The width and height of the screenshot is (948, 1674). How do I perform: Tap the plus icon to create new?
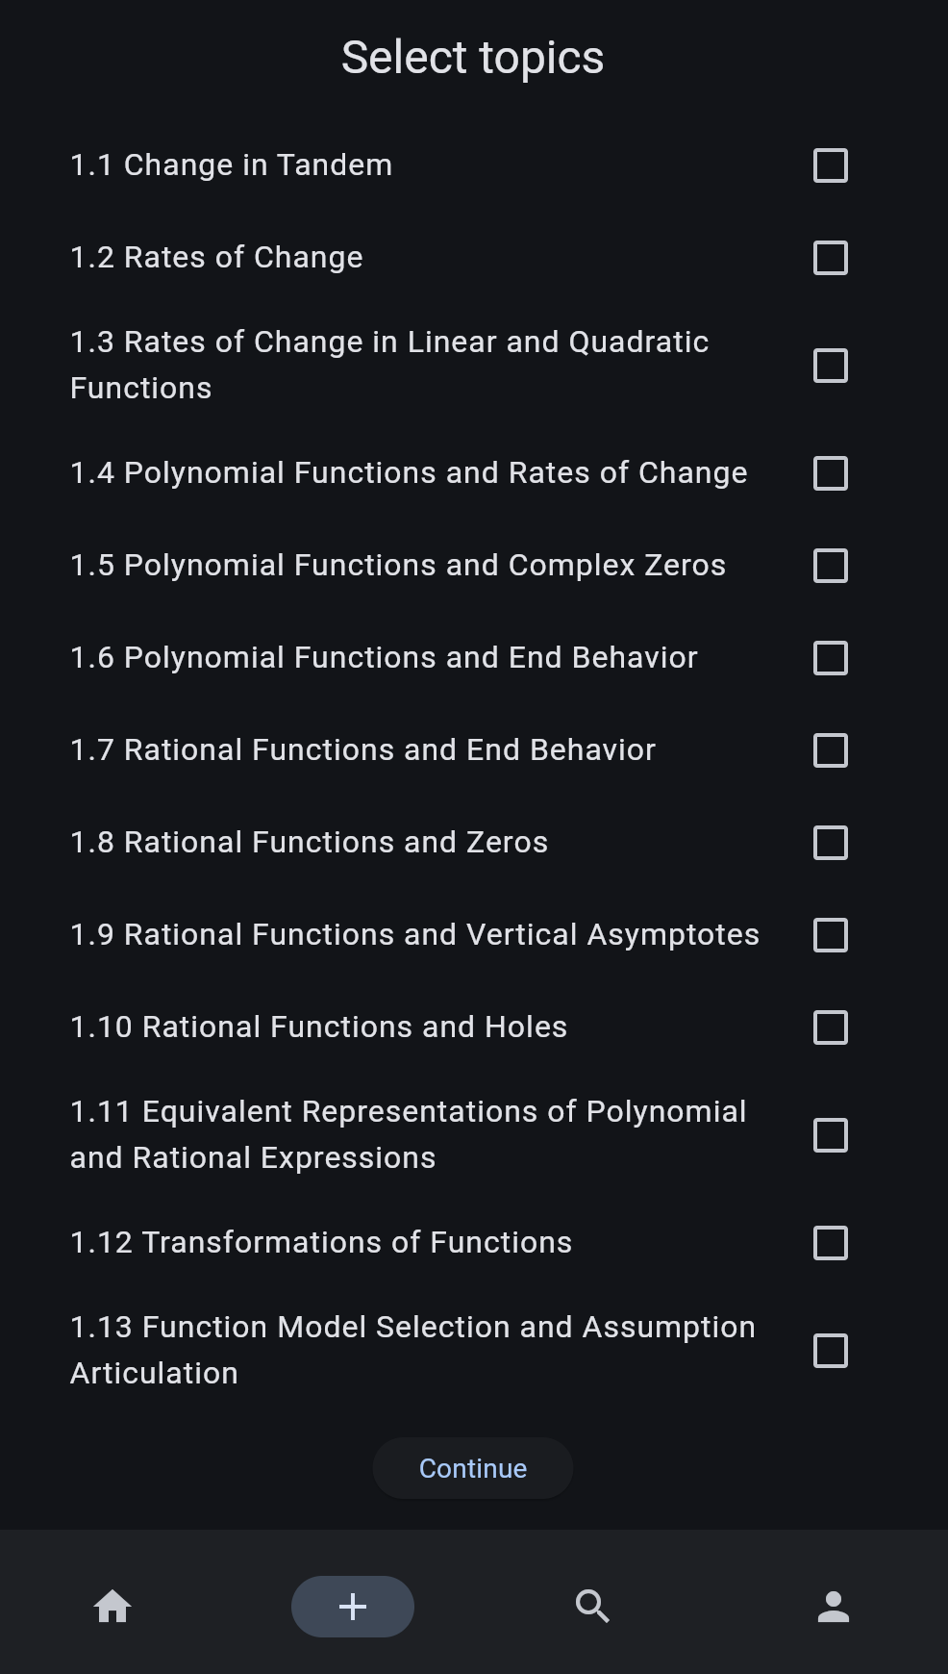pos(352,1605)
